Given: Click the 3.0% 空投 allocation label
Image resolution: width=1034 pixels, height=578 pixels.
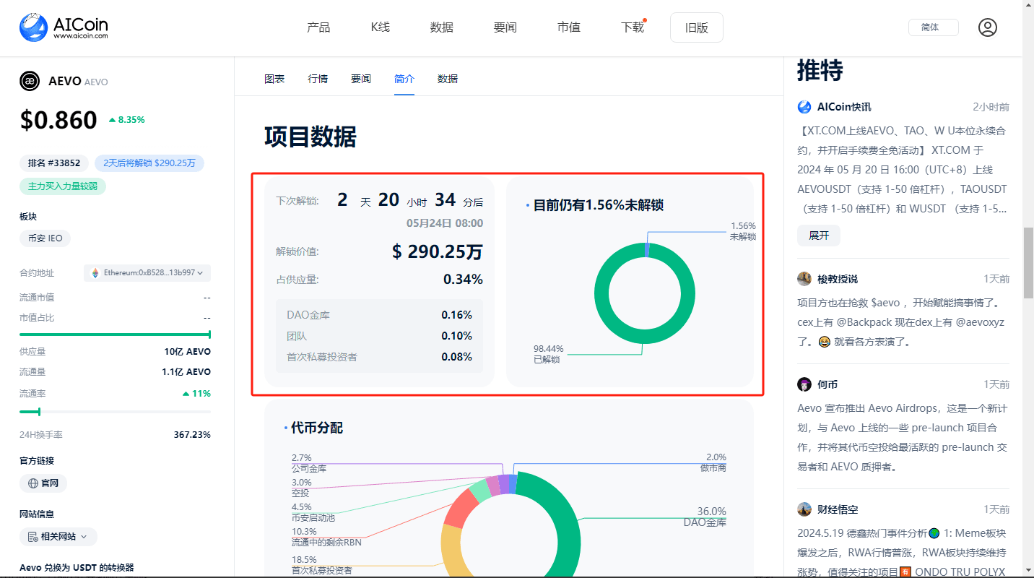Looking at the screenshot, I should pyautogui.click(x=302, y=488).
